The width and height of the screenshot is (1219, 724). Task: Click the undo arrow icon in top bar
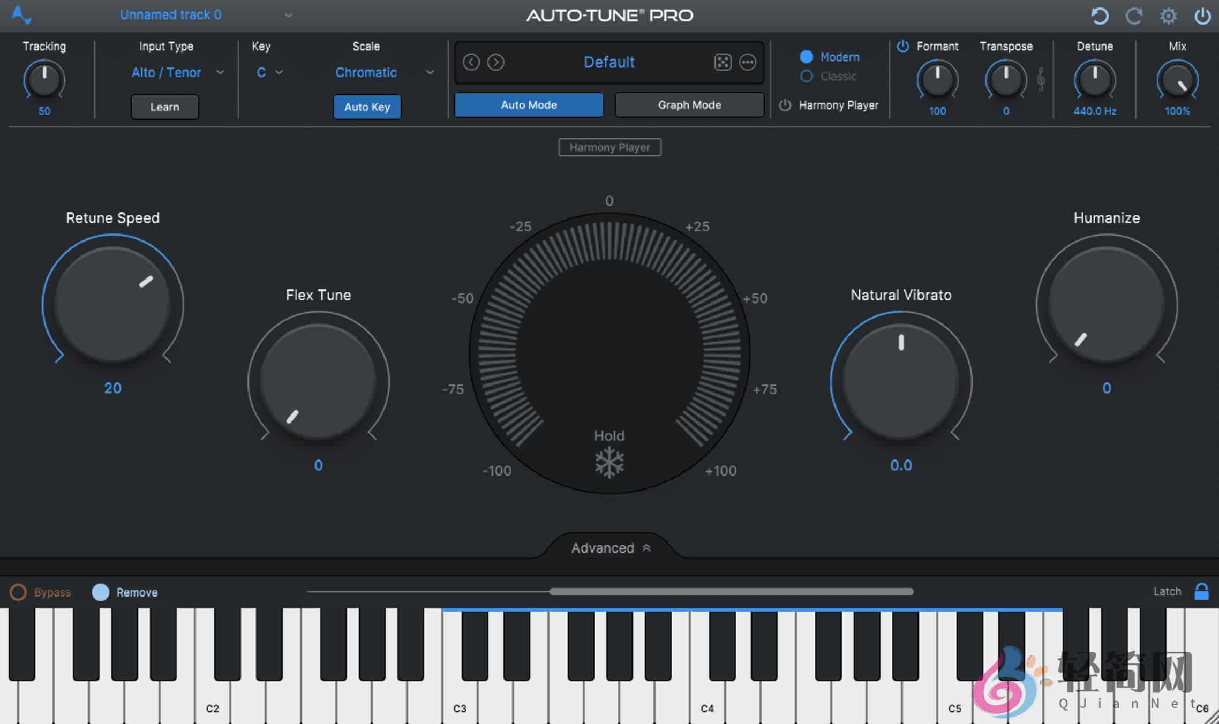(x=1100, y=16)
